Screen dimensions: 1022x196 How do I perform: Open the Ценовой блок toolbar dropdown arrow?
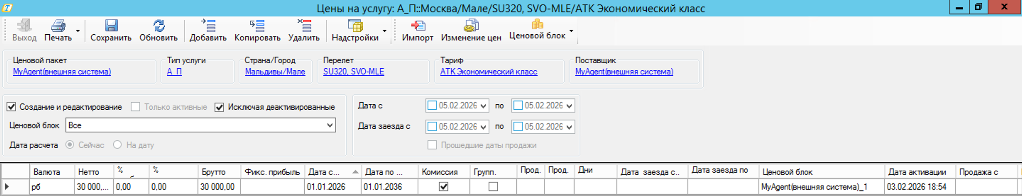coord(571,31)
